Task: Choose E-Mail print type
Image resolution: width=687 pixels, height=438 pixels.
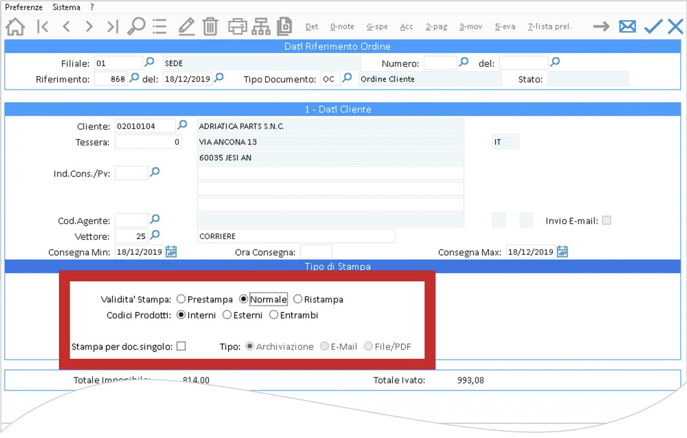Action: pos(324,346)
